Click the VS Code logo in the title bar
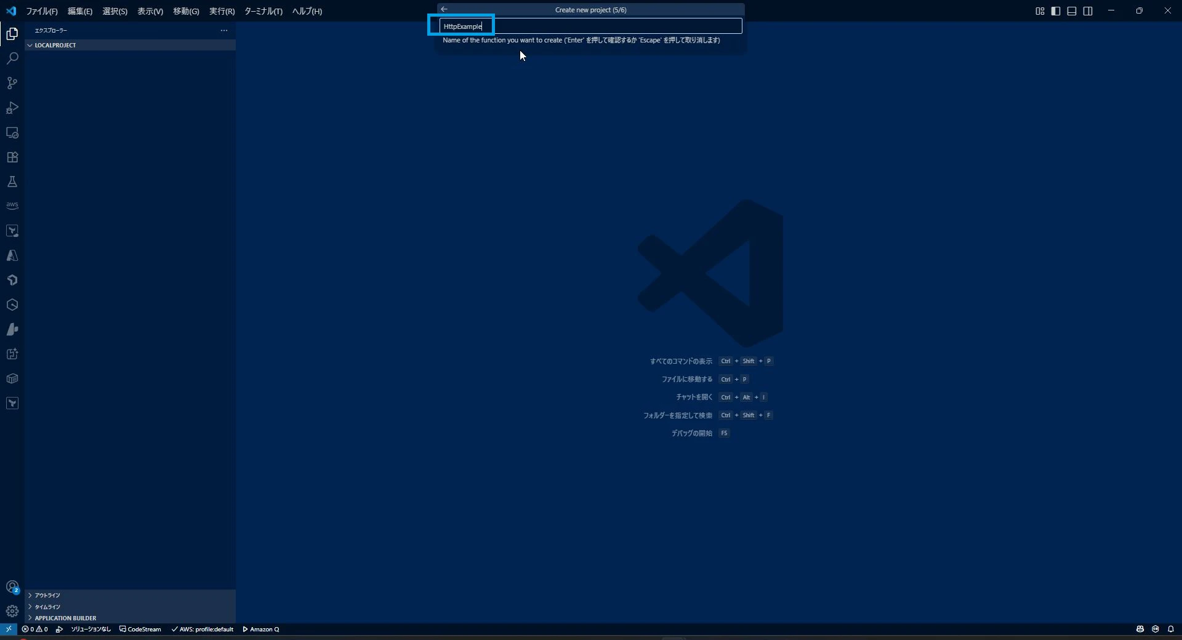The width and height of the screenshot is (1182, 640). pos(11,11)
